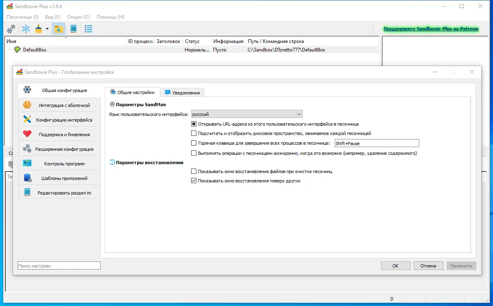Screen dimensions: 493x306
Task: Click the list view icon in toolbar
Action: pos(88,29)
